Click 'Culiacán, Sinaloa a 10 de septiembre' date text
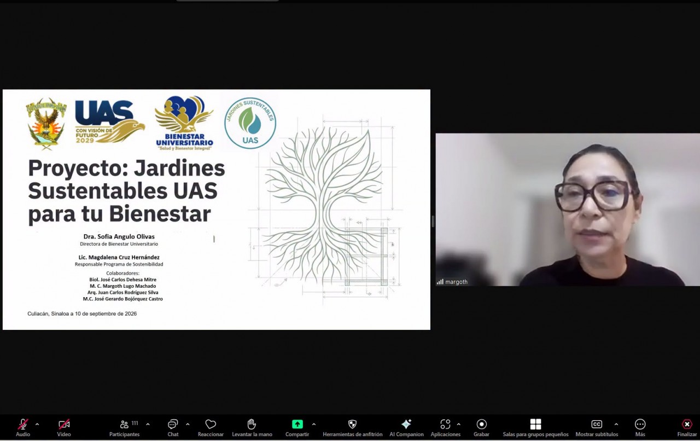The image size is (700, 441). point(82,314)
